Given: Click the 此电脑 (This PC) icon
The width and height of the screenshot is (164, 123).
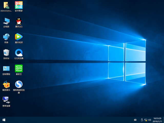Looking at the screenshot, I should coord(6,21).
